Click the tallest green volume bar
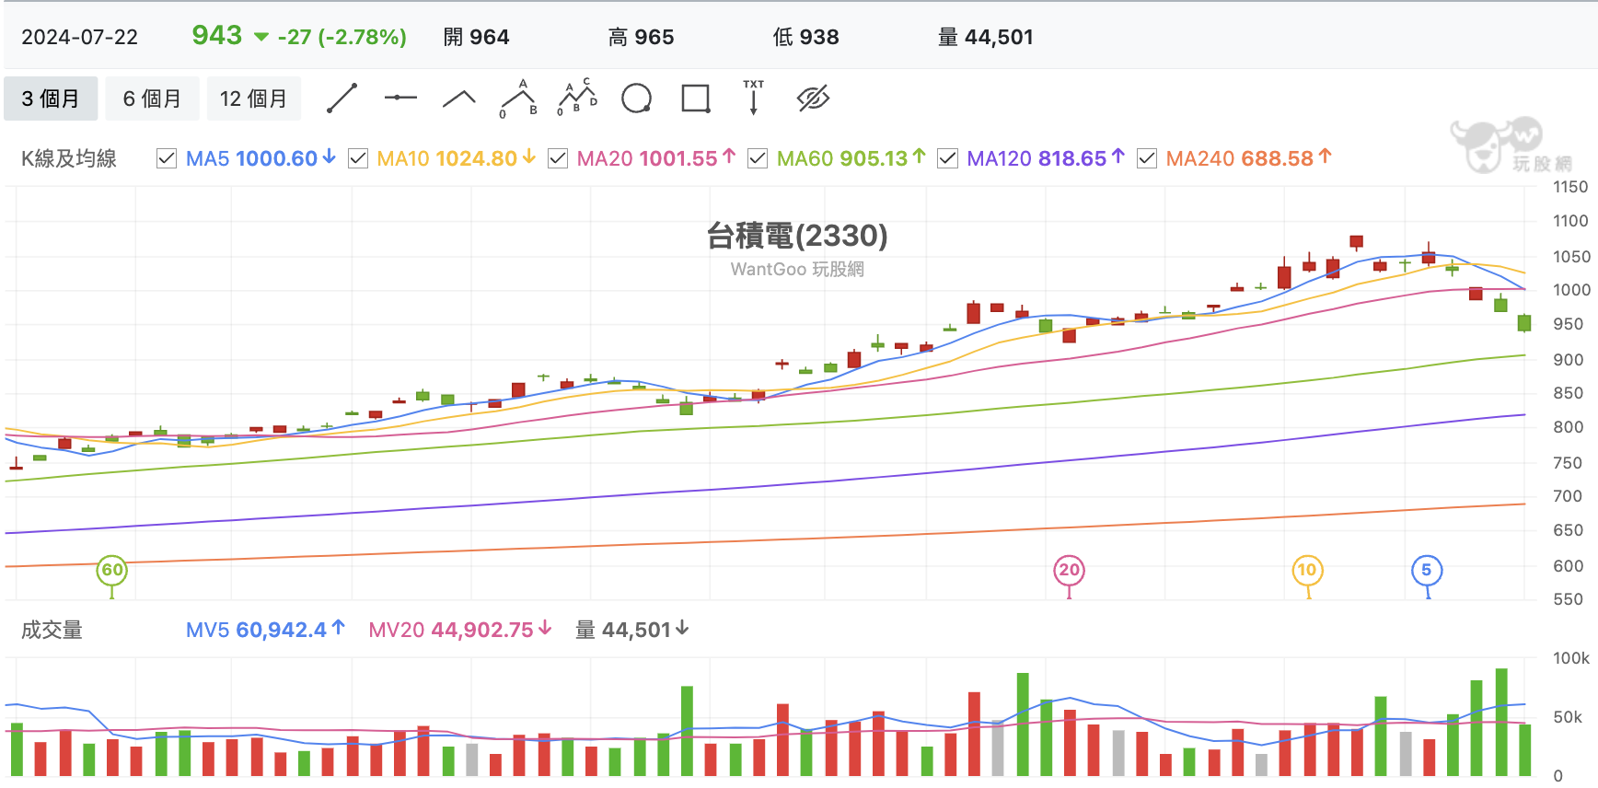The image size is (1598, 788). [x=1501, y=722]
